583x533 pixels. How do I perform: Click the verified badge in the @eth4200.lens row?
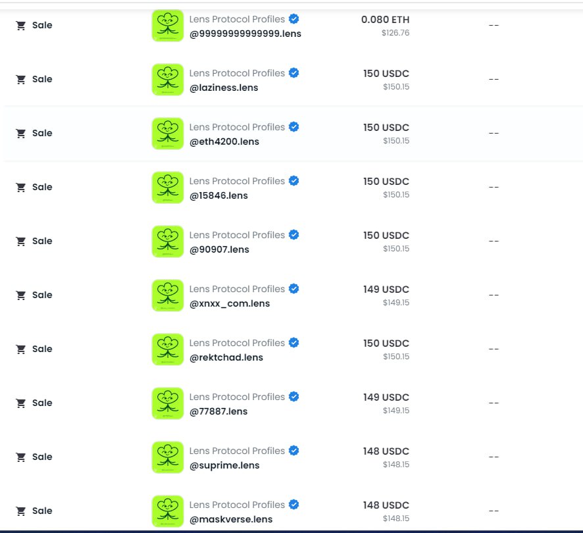click(293, 126)
